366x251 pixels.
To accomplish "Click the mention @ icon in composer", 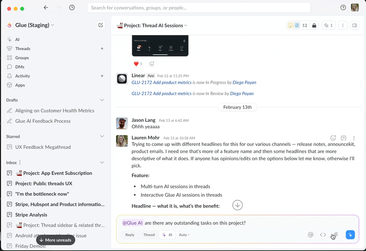I will point(311,235).
